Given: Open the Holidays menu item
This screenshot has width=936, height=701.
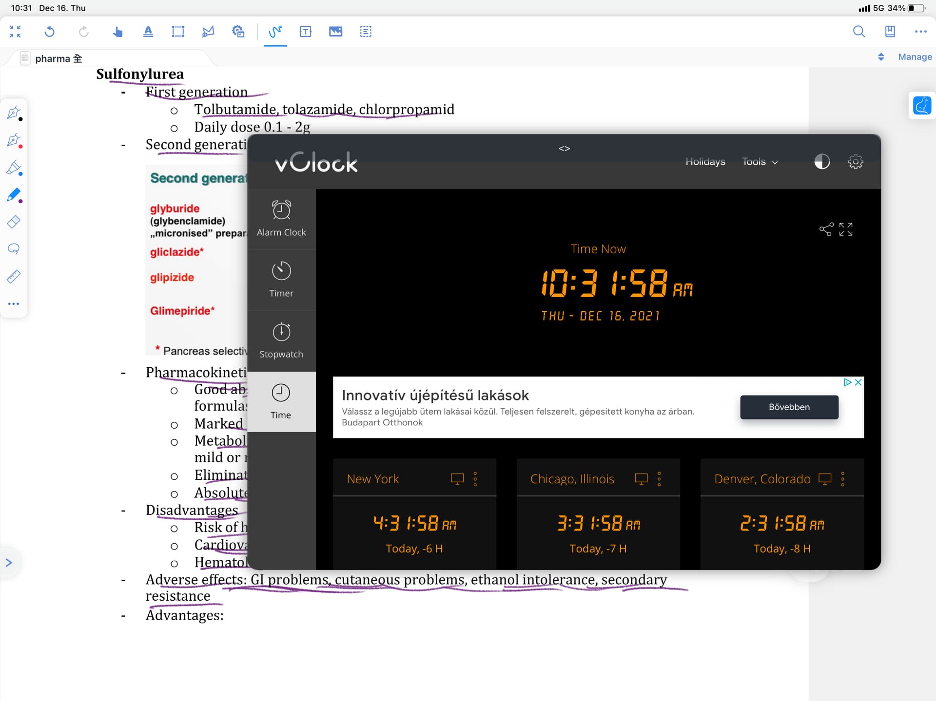Looking at the screenshot, I should click(x=705, y=162).
